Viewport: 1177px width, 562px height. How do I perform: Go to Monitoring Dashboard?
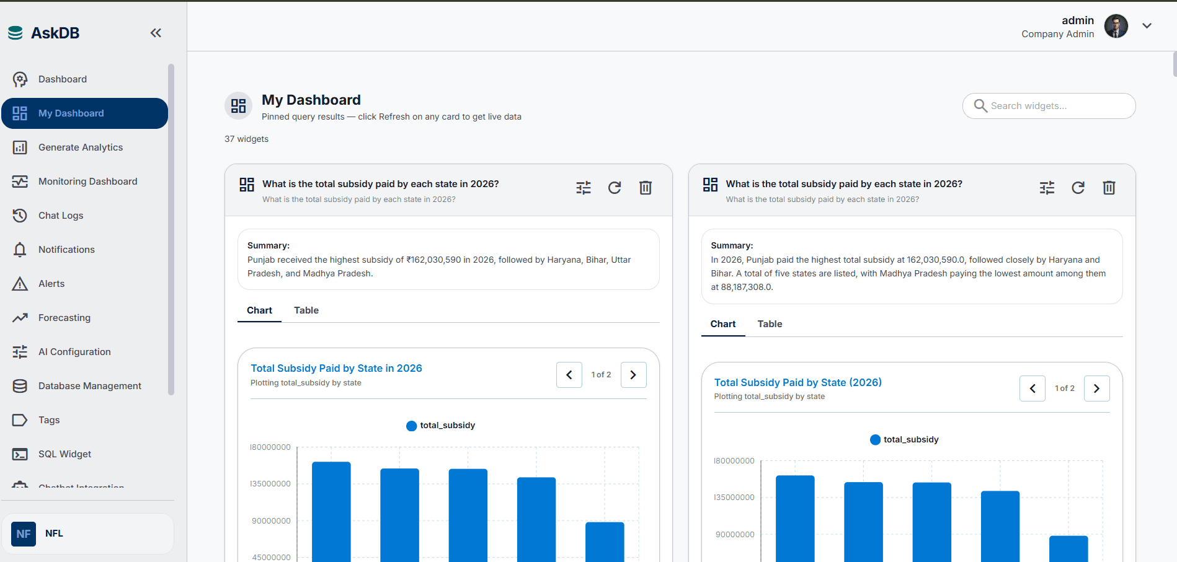pos(84,182)
